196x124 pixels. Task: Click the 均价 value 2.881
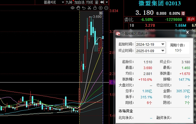pyautogui.click(x=148, y=74)
